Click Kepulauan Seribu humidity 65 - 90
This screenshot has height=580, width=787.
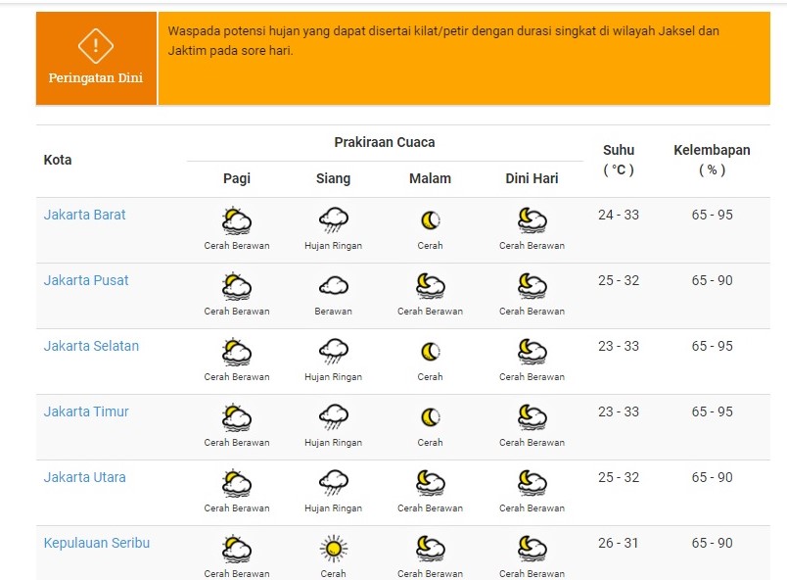point(712,543)
